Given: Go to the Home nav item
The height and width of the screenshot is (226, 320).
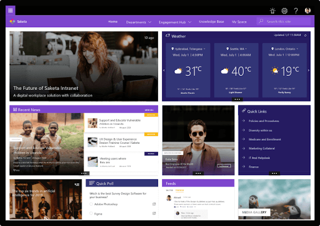Looking at the screenshot, I should (113, 22).
